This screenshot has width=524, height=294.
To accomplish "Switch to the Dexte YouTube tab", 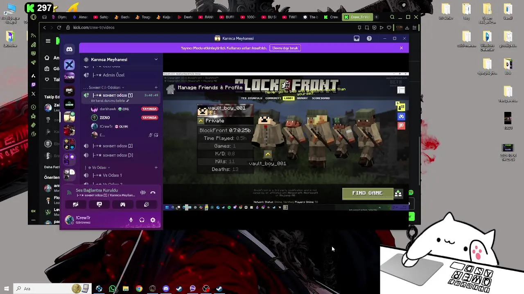I will 185,17.
